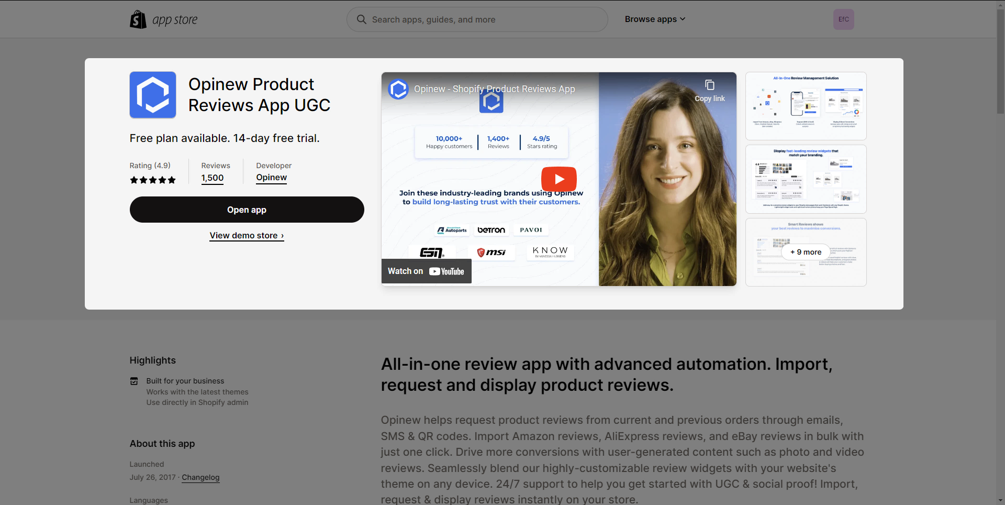Open the All-In-One Review Management Solution screenshot thumbnail
This screenshot has width=1005, height=505.
pyautogui.click(x=806, y=106)
